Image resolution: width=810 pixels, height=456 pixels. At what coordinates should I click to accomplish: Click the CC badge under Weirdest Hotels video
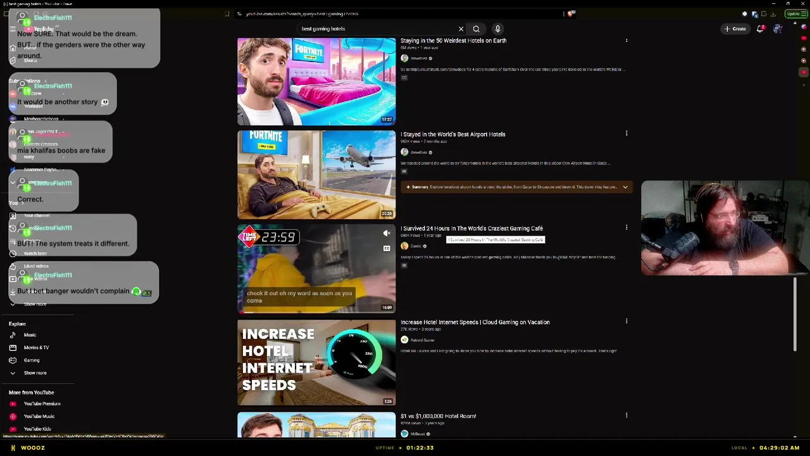pos(404,78)
